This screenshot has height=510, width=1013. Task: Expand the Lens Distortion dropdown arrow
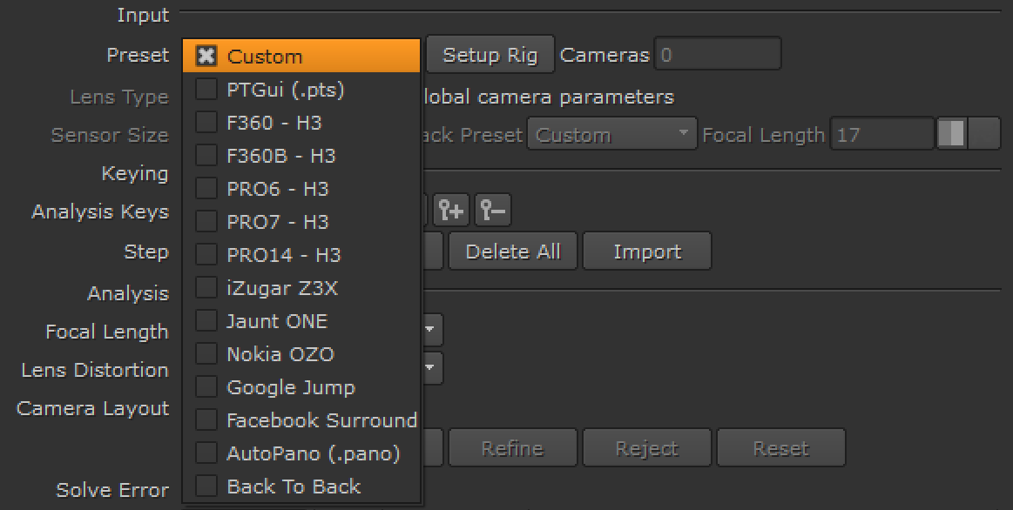(x=431, y=368)
